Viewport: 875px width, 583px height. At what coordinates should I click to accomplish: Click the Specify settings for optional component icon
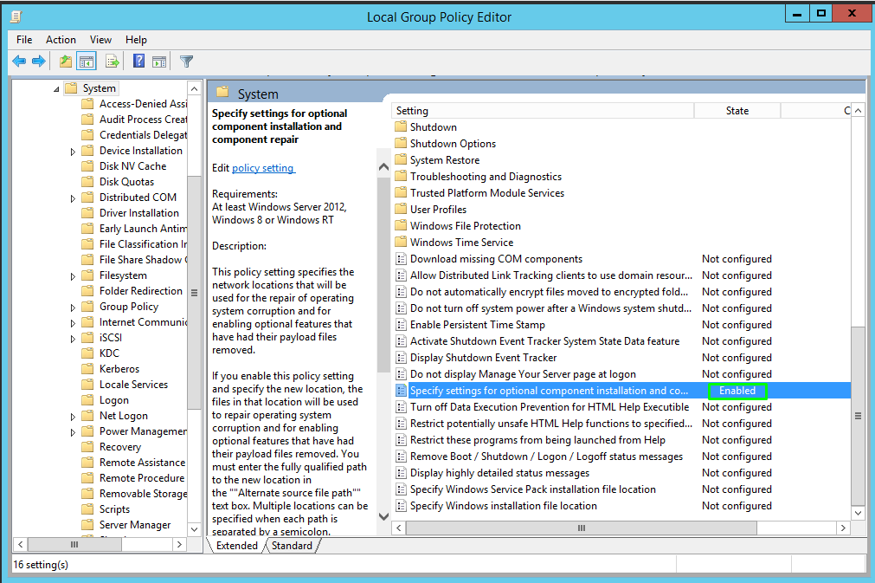(x=401, y=391)
